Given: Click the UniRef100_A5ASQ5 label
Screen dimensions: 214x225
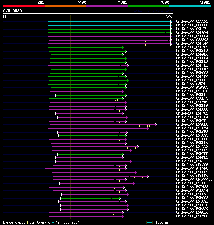Looking at the screenshot, I should click(x=192, y=87).
